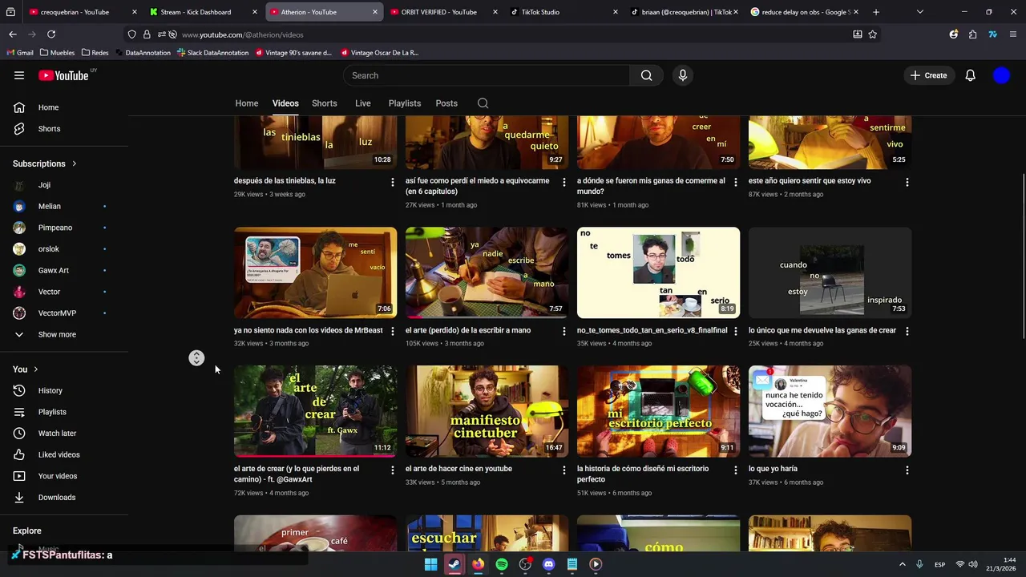The width and height of the screenshot is (1026, 577).
Task: Open options for 'después de las tinieblas, la luz'
Action: click(392, 183)
